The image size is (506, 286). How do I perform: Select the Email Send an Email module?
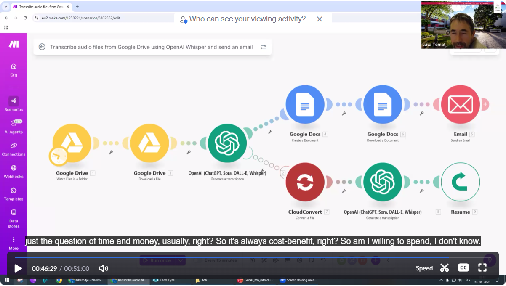460,105
